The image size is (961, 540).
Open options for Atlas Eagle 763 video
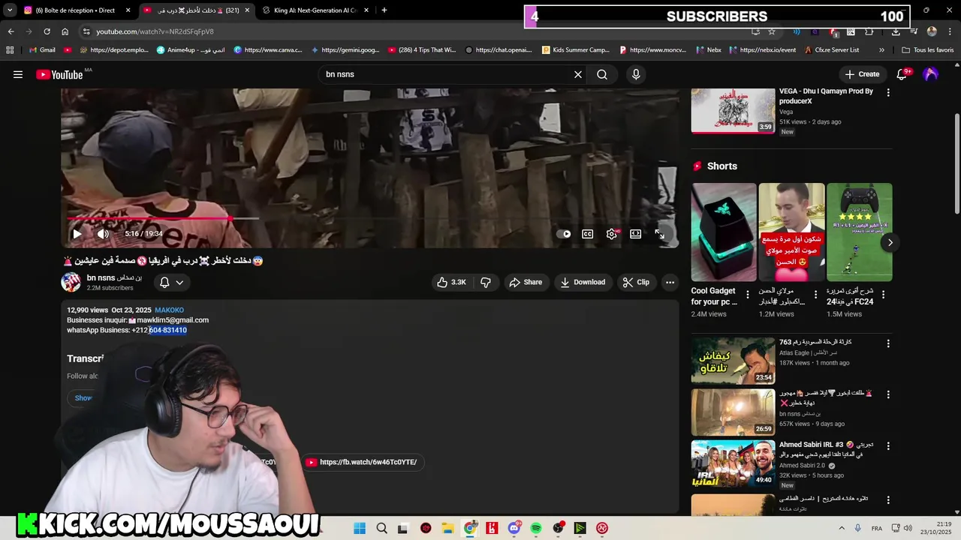pos(888,343)
